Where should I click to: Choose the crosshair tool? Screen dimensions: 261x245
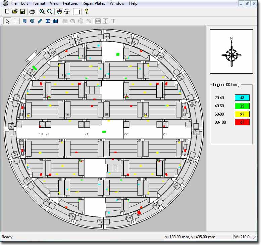click(15, 21)
